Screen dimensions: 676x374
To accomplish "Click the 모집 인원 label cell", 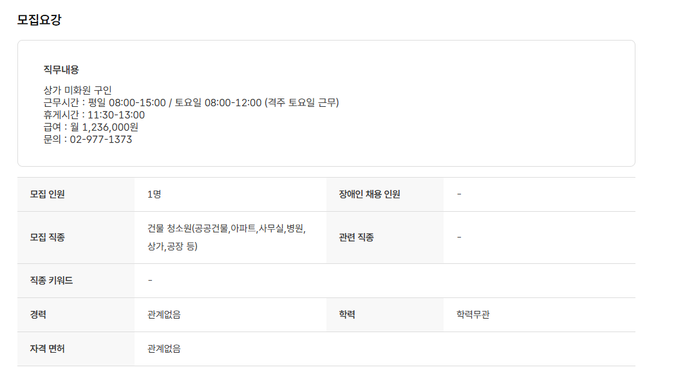I will [x=48, y=194].
